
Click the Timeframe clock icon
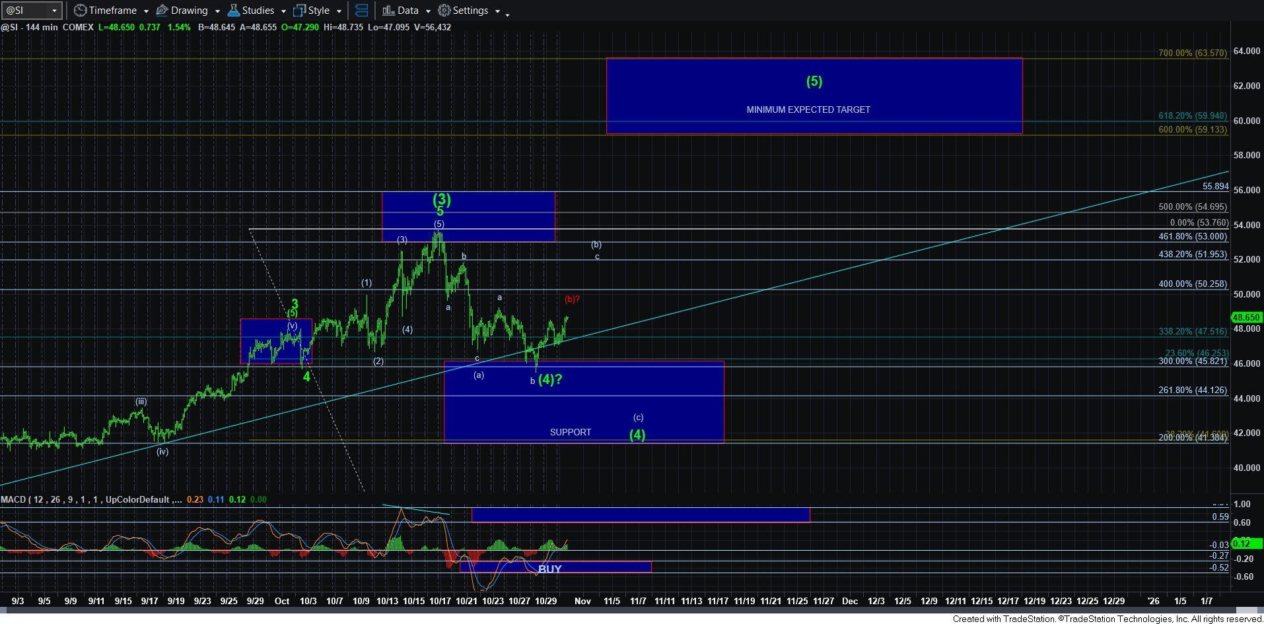(80, 11)
